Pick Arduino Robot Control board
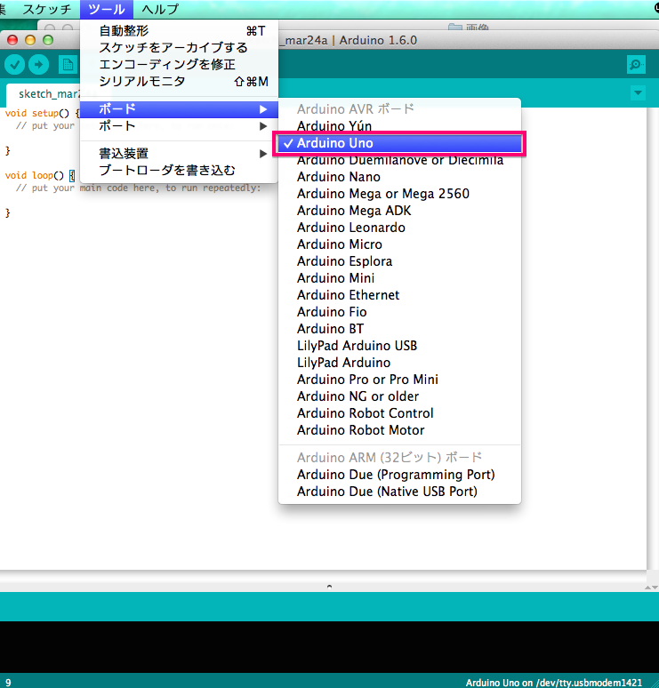Image resolution: width=659 pixels, height=688 pixels. click(399, 413)
